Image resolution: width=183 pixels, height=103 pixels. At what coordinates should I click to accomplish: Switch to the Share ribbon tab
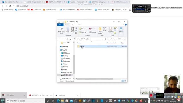(x=73, y=25)
